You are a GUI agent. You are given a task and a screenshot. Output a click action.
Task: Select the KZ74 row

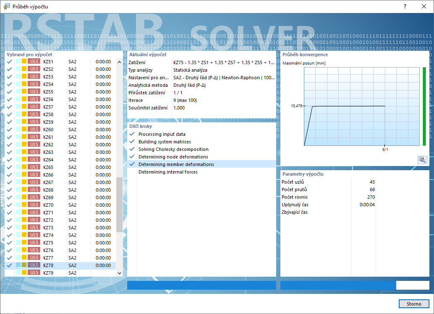pyautogui.click(x=60, y=235)
